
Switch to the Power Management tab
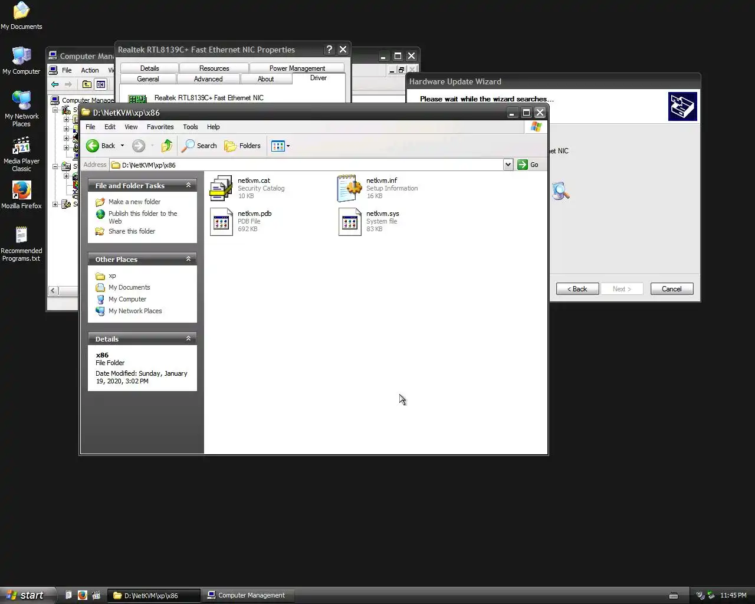[x=297, y=68]
